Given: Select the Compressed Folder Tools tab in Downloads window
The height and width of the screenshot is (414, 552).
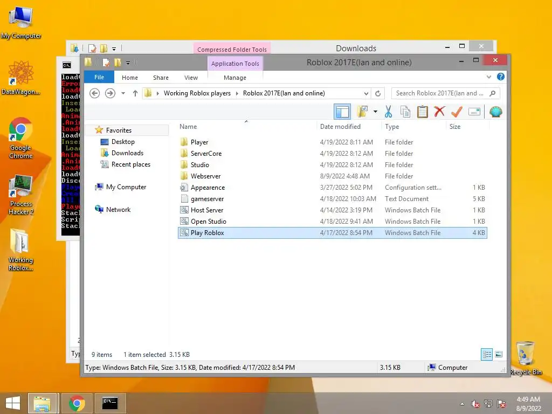Looking at the screenshot, I should 232,49.
